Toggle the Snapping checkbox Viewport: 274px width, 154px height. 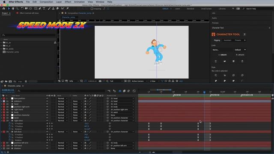click(x=92, y=9)
